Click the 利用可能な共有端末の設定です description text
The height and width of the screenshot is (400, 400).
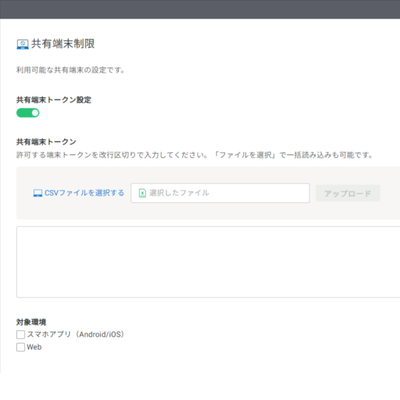pyautogui.click(x=71, y=70)
